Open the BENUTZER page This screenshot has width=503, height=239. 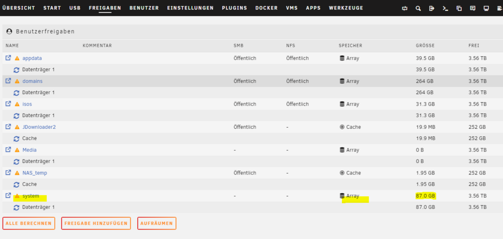tap(144, 8)
